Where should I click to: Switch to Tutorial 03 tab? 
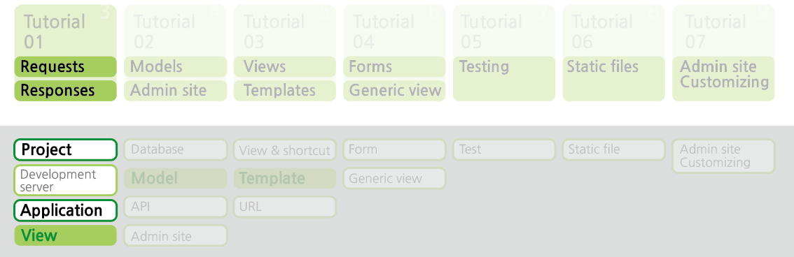[x=285, y=31]
